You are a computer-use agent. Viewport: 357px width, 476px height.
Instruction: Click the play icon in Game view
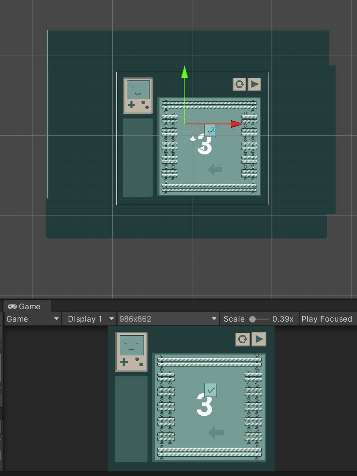coord(259,339)
